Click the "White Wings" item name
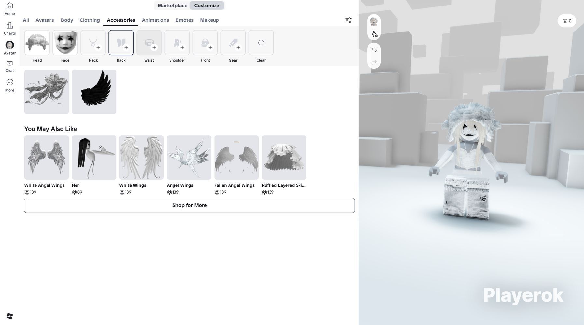Screen dimensions: 584x325 pos(133,185)
